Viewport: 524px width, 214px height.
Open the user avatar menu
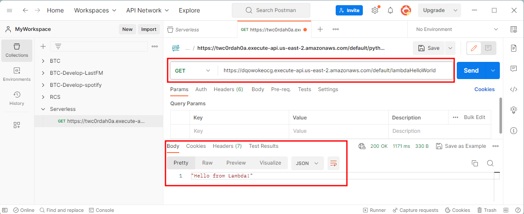point(405,10)
